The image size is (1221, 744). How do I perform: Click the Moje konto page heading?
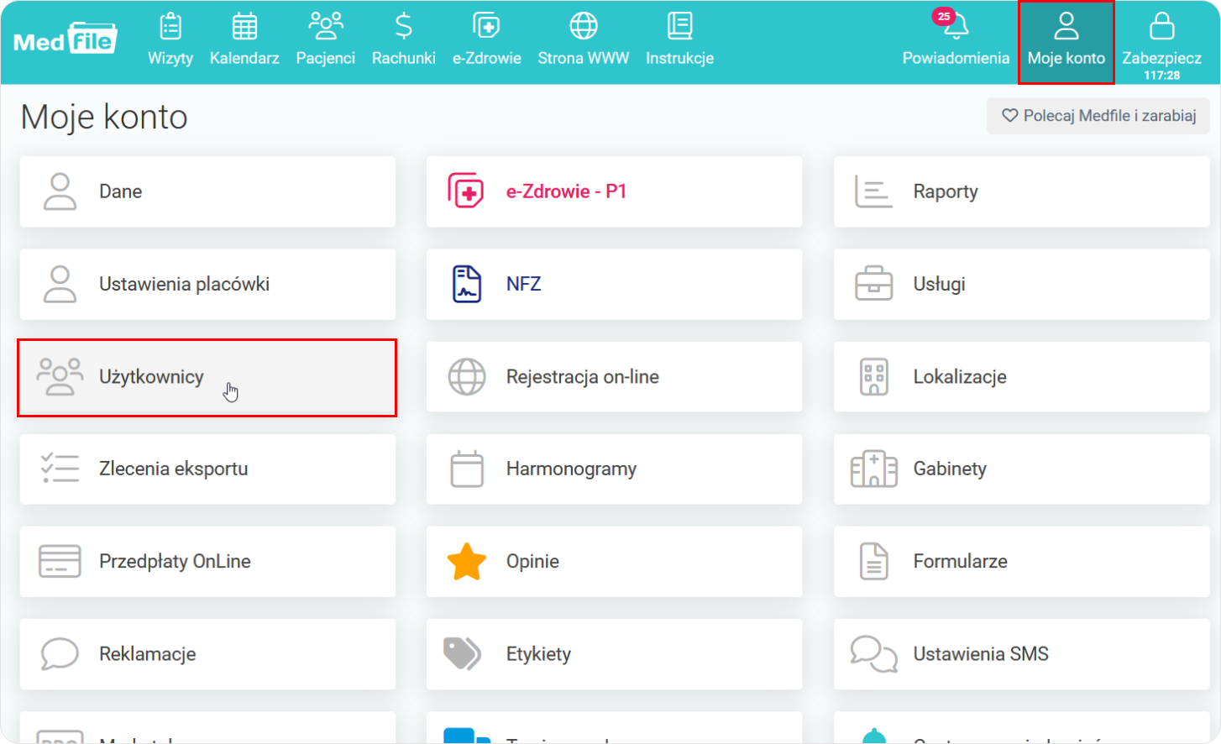pos(104,117)
